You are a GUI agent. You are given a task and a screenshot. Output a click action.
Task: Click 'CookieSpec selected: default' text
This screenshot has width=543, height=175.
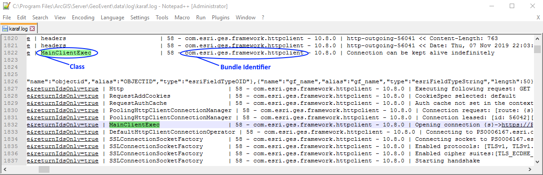coord(466,96)
